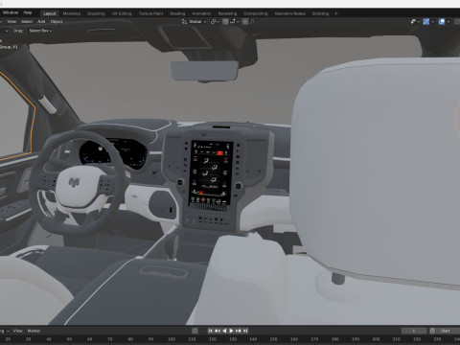460x345 pixels.
Task: Toggle auto keying record button
Action: point(195,331)
